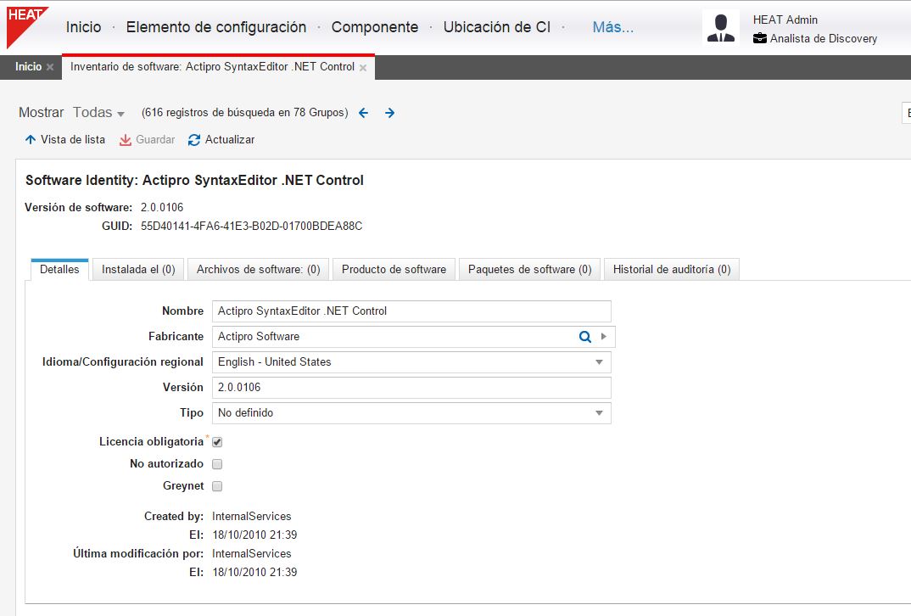This screenshot has height=616, width=911.
Task: Switch to Instalada el (0) tab
Action: (x=138, y=270)
